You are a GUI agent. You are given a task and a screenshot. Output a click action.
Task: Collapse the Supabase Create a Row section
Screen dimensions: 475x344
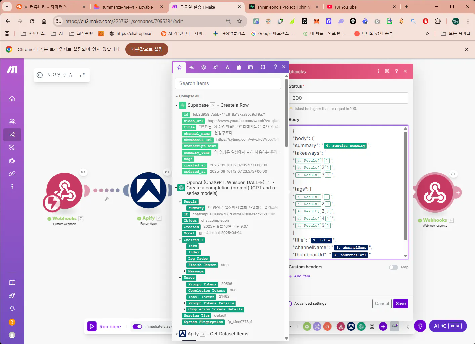click(x=177, y=105)
